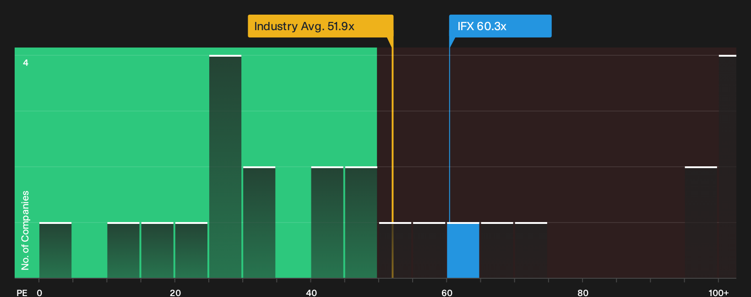The image size is (751, 297).
Task: Click the No. of Companies axis title
Action: [x=25, y=230]
